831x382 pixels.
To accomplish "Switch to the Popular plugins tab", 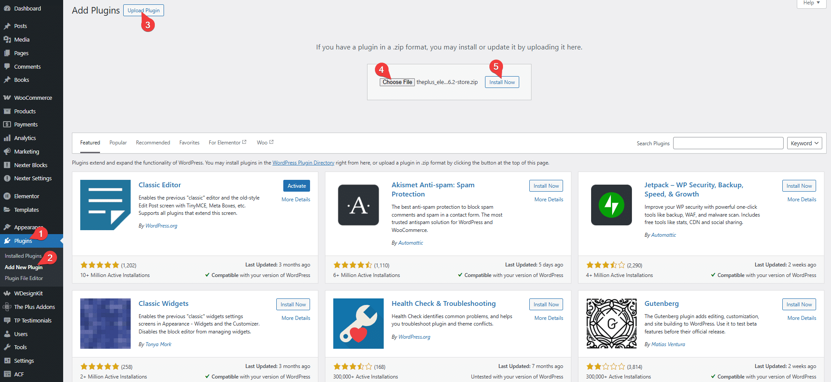I will click(118, 143).
